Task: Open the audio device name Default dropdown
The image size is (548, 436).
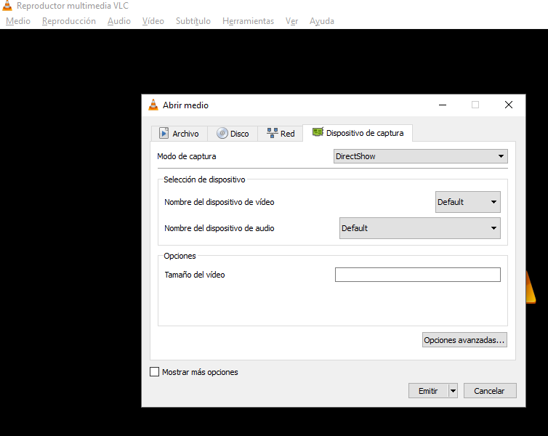Action: pos(420,228)
